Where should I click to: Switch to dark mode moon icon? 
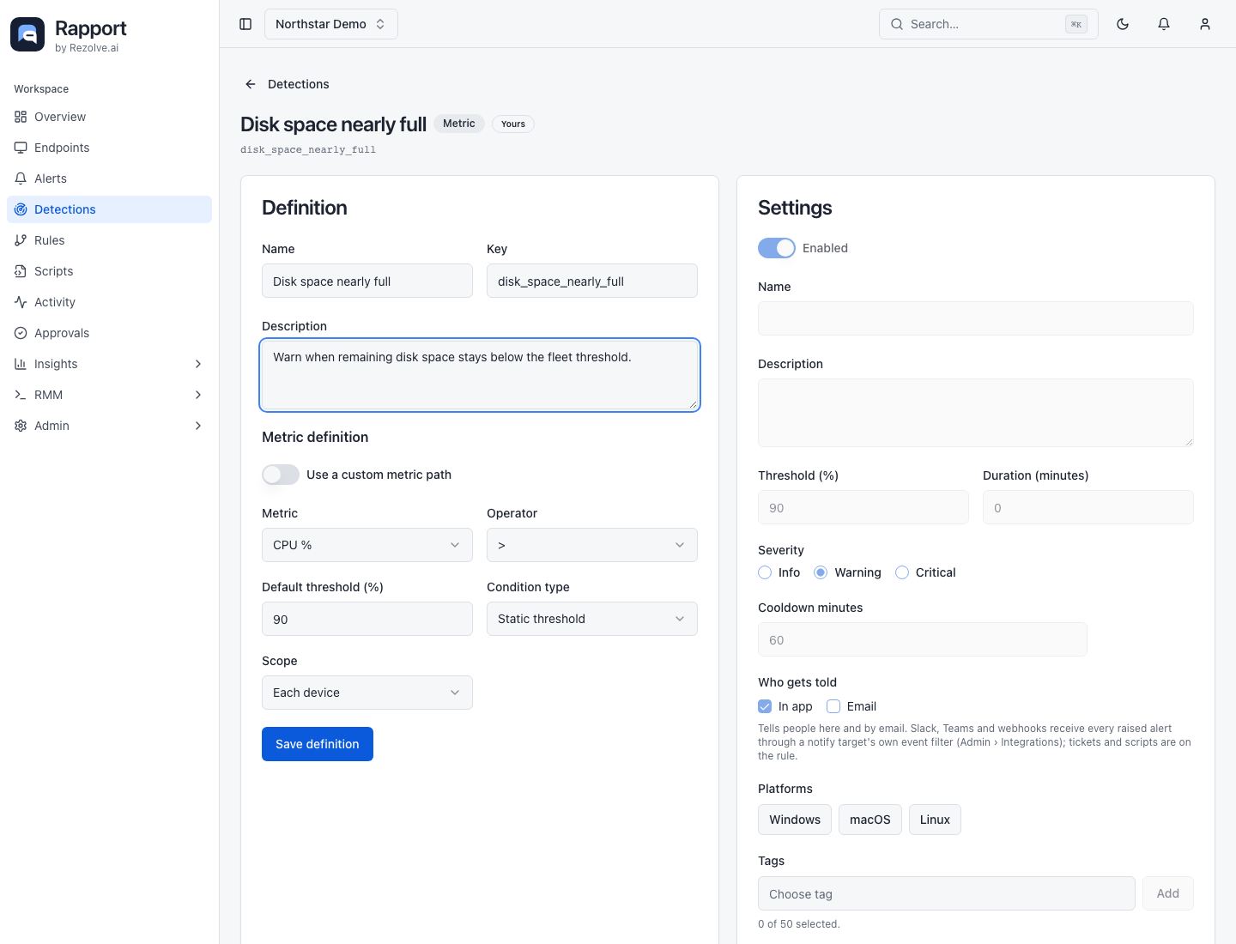[x=1123, y=24]
